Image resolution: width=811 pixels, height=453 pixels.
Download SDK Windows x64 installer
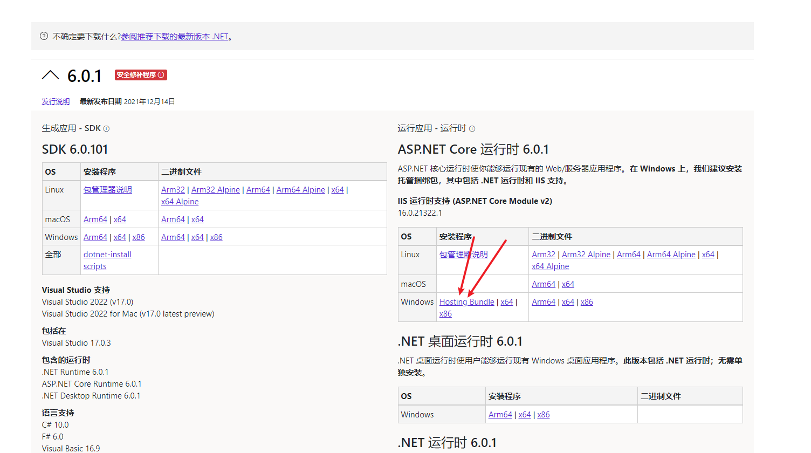click(x=120, y=237)
